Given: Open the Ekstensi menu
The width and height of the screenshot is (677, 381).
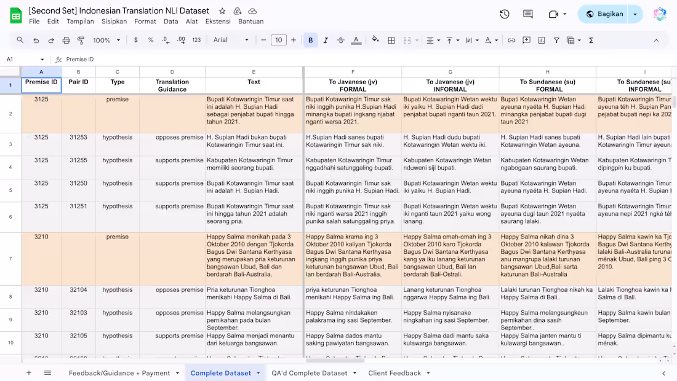Looking at the screenshot, I should [218, 22].
